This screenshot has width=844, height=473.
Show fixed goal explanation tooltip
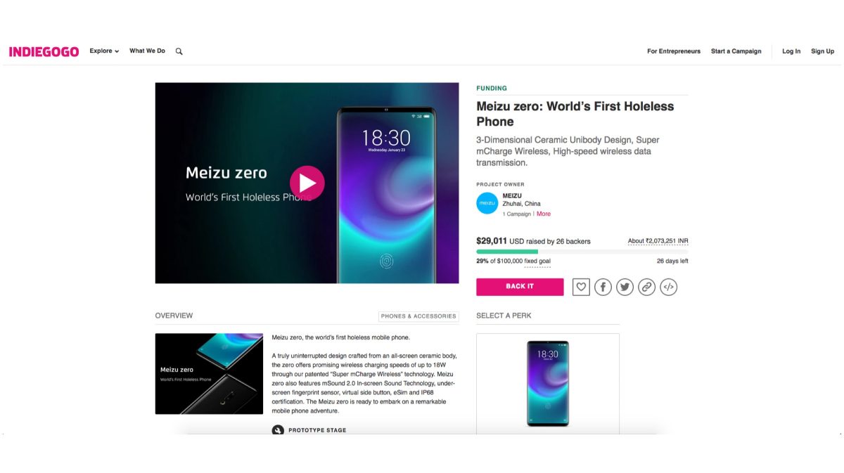tap(537, 261)
